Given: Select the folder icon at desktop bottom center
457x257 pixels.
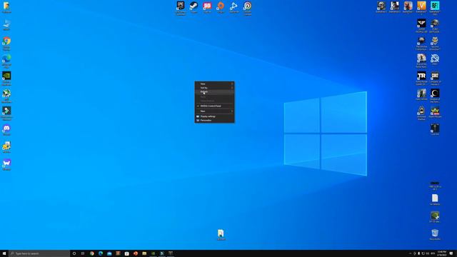Looking at the screenshot, I should point(221,235).
